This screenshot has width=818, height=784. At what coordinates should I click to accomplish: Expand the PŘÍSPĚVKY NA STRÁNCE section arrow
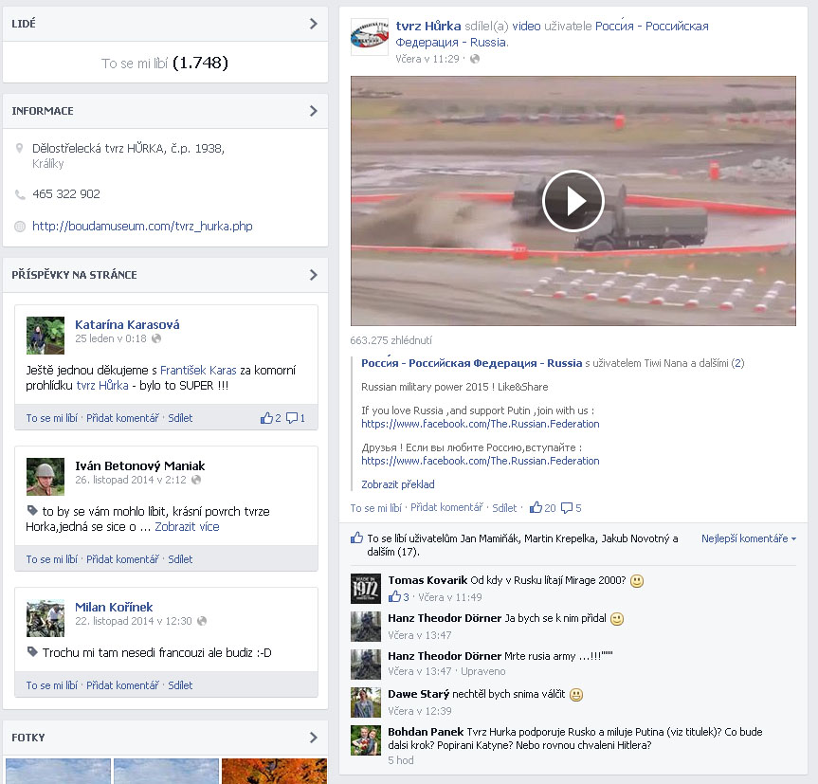tap(313, 275)
